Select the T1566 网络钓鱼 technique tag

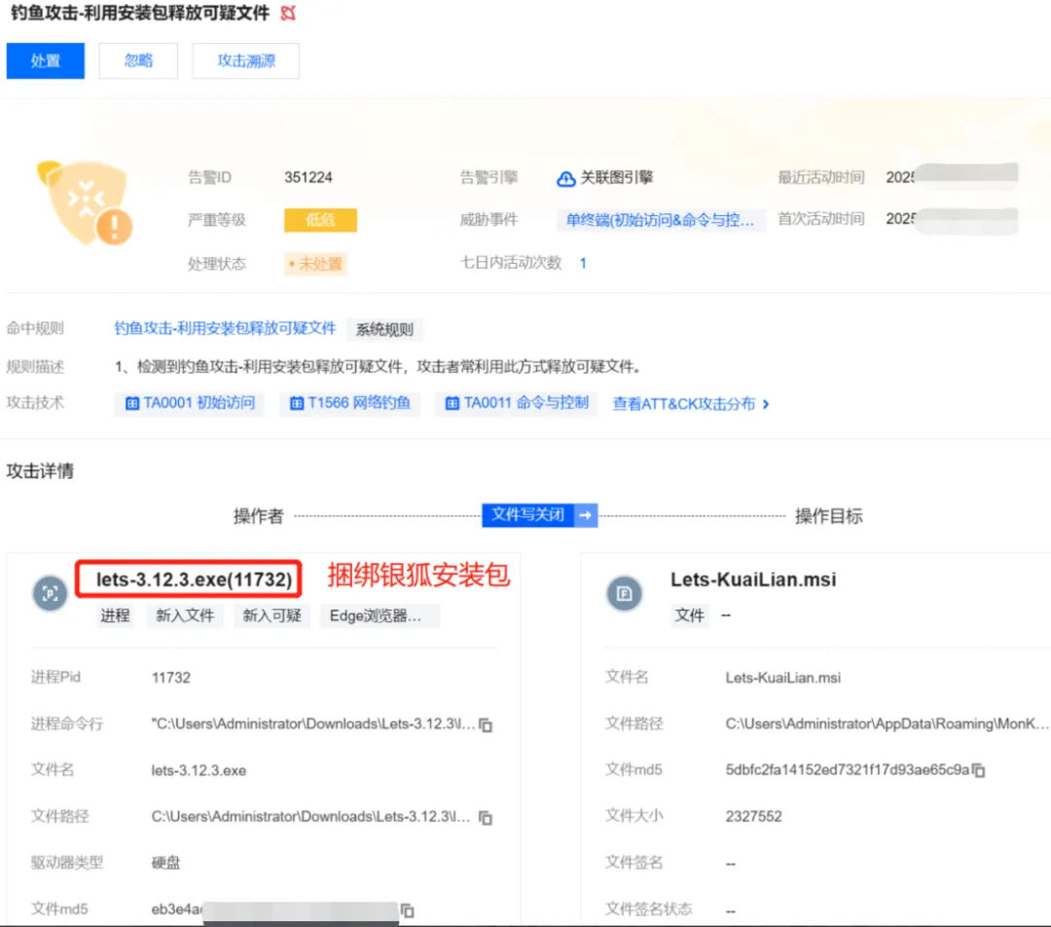pyautogui.click(x=350, y=403)
